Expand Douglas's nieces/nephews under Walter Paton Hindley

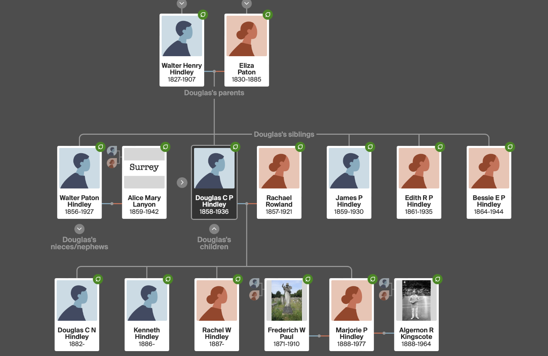point(80,229)
